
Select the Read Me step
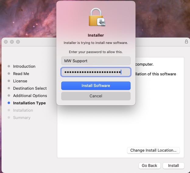pos(21,74)
